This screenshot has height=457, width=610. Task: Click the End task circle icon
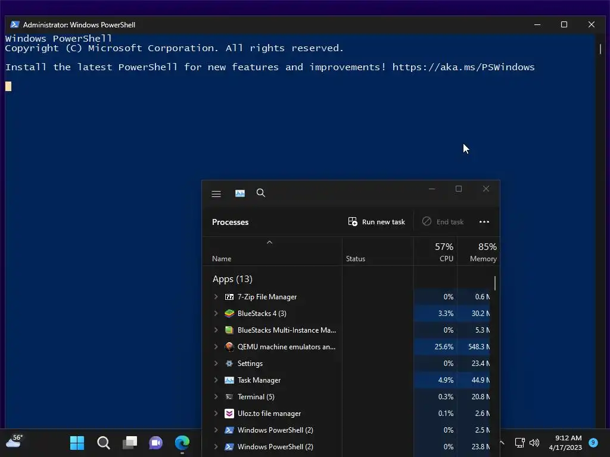tap(427, 221)
